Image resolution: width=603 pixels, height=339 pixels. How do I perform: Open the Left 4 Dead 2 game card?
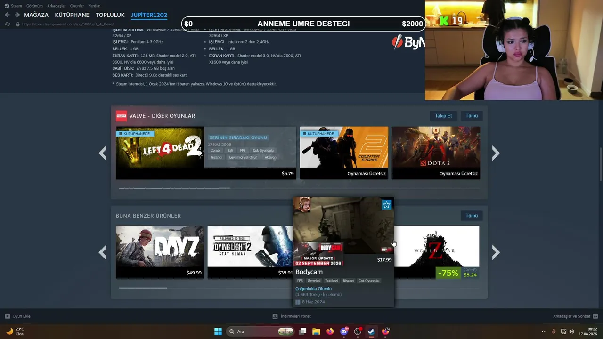pyautogui.click(x=206, y=153)
